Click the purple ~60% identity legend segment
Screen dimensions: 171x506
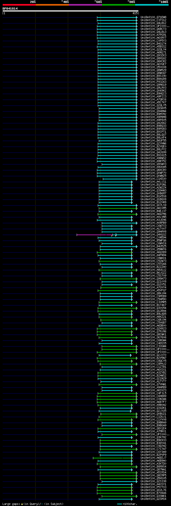point(85,5)
